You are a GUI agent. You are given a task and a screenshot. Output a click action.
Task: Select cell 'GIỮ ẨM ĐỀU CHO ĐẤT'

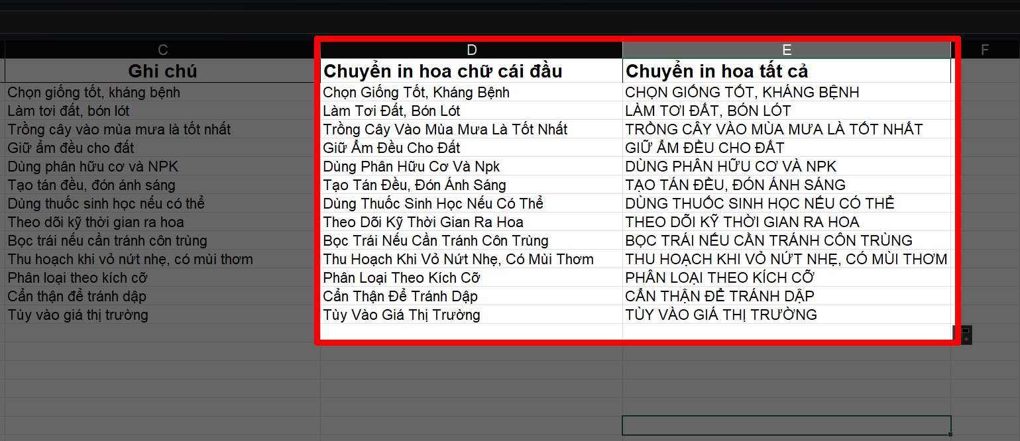787,148
